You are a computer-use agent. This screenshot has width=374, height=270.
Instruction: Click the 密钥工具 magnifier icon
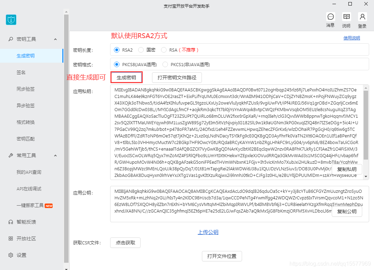click(11, 39)
